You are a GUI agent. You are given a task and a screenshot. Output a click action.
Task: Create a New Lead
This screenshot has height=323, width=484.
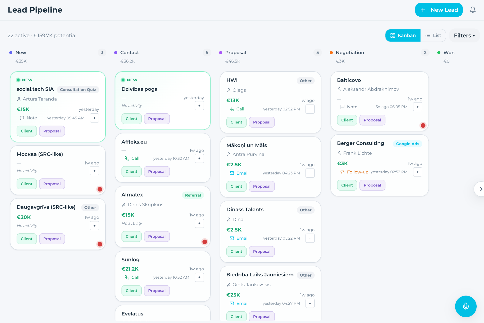click(x=439, y=10)
